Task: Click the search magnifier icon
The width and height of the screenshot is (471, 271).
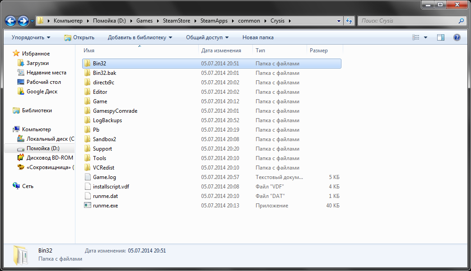Action: point(462,21)
